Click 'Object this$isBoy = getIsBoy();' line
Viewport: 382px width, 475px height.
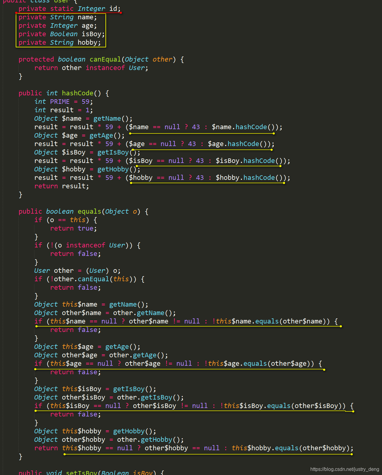coord(95,389)
